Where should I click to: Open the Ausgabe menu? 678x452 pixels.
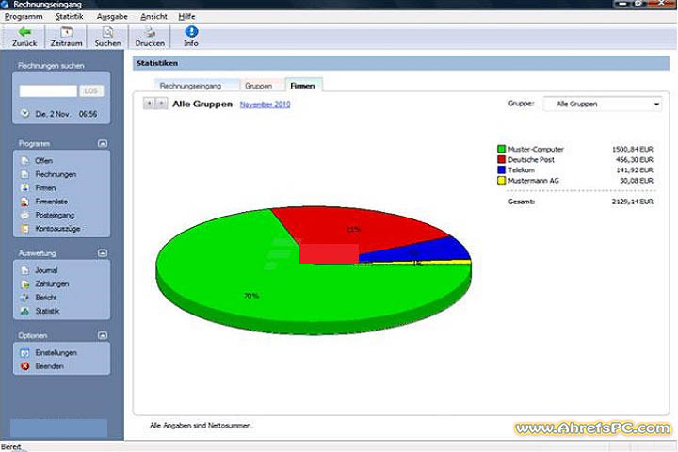pyautogui.click(x=112, y=16)
